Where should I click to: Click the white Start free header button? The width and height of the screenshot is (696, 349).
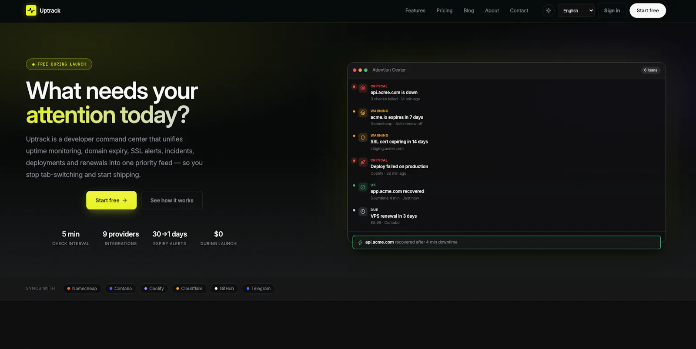coord(647,10)
